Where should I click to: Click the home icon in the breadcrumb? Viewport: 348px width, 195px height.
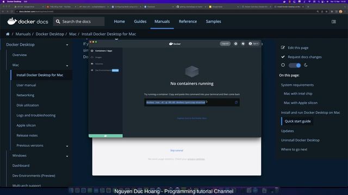8,34
